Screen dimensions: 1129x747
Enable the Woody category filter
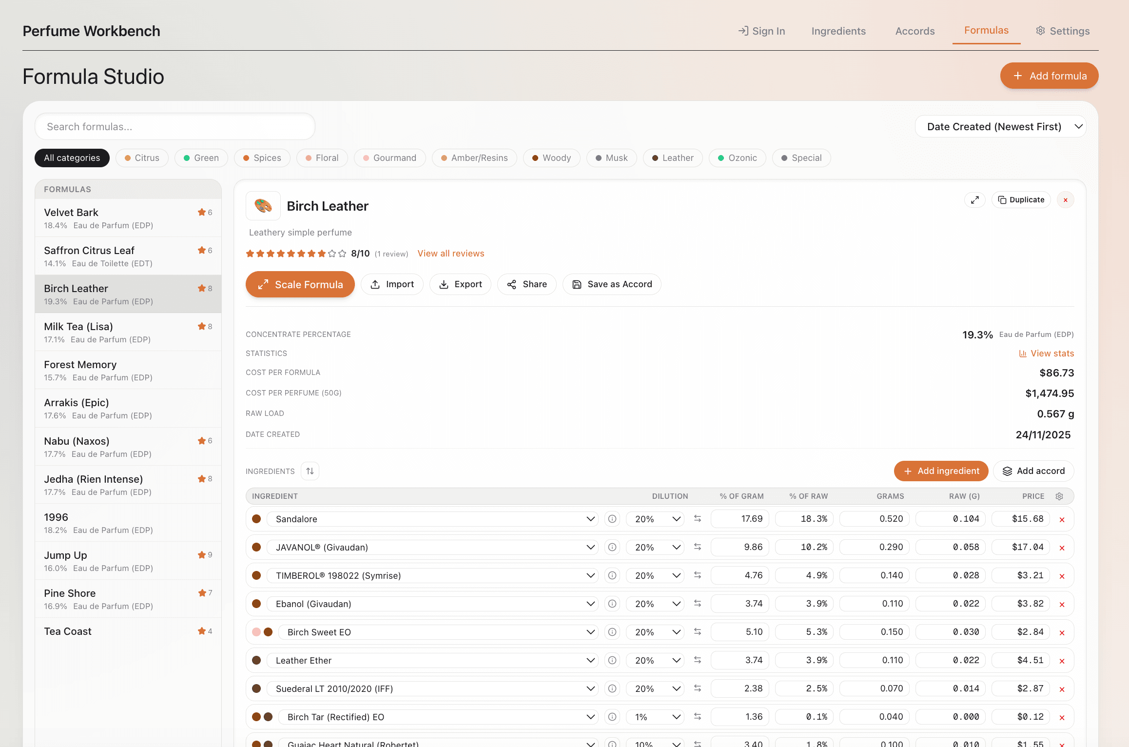(x=551, y=157)
